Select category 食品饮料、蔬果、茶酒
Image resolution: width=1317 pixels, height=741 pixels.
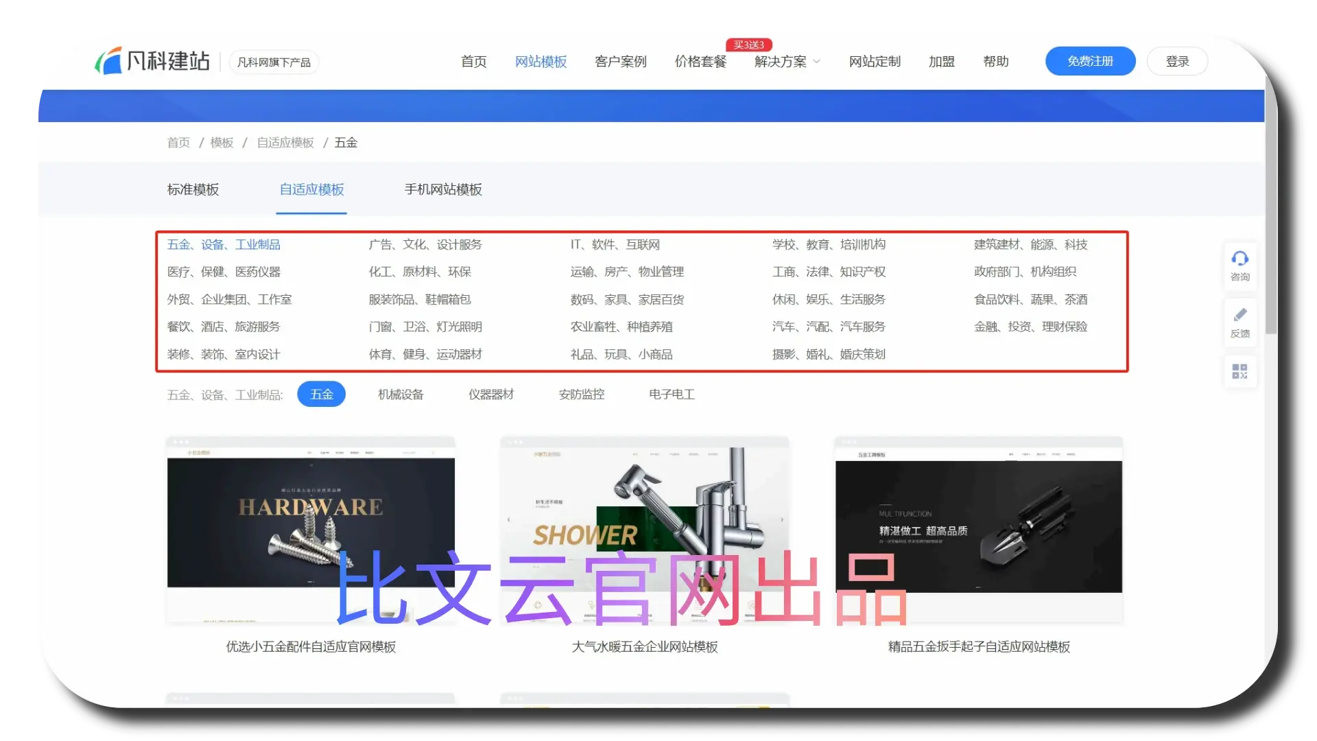pos(1031,300)
